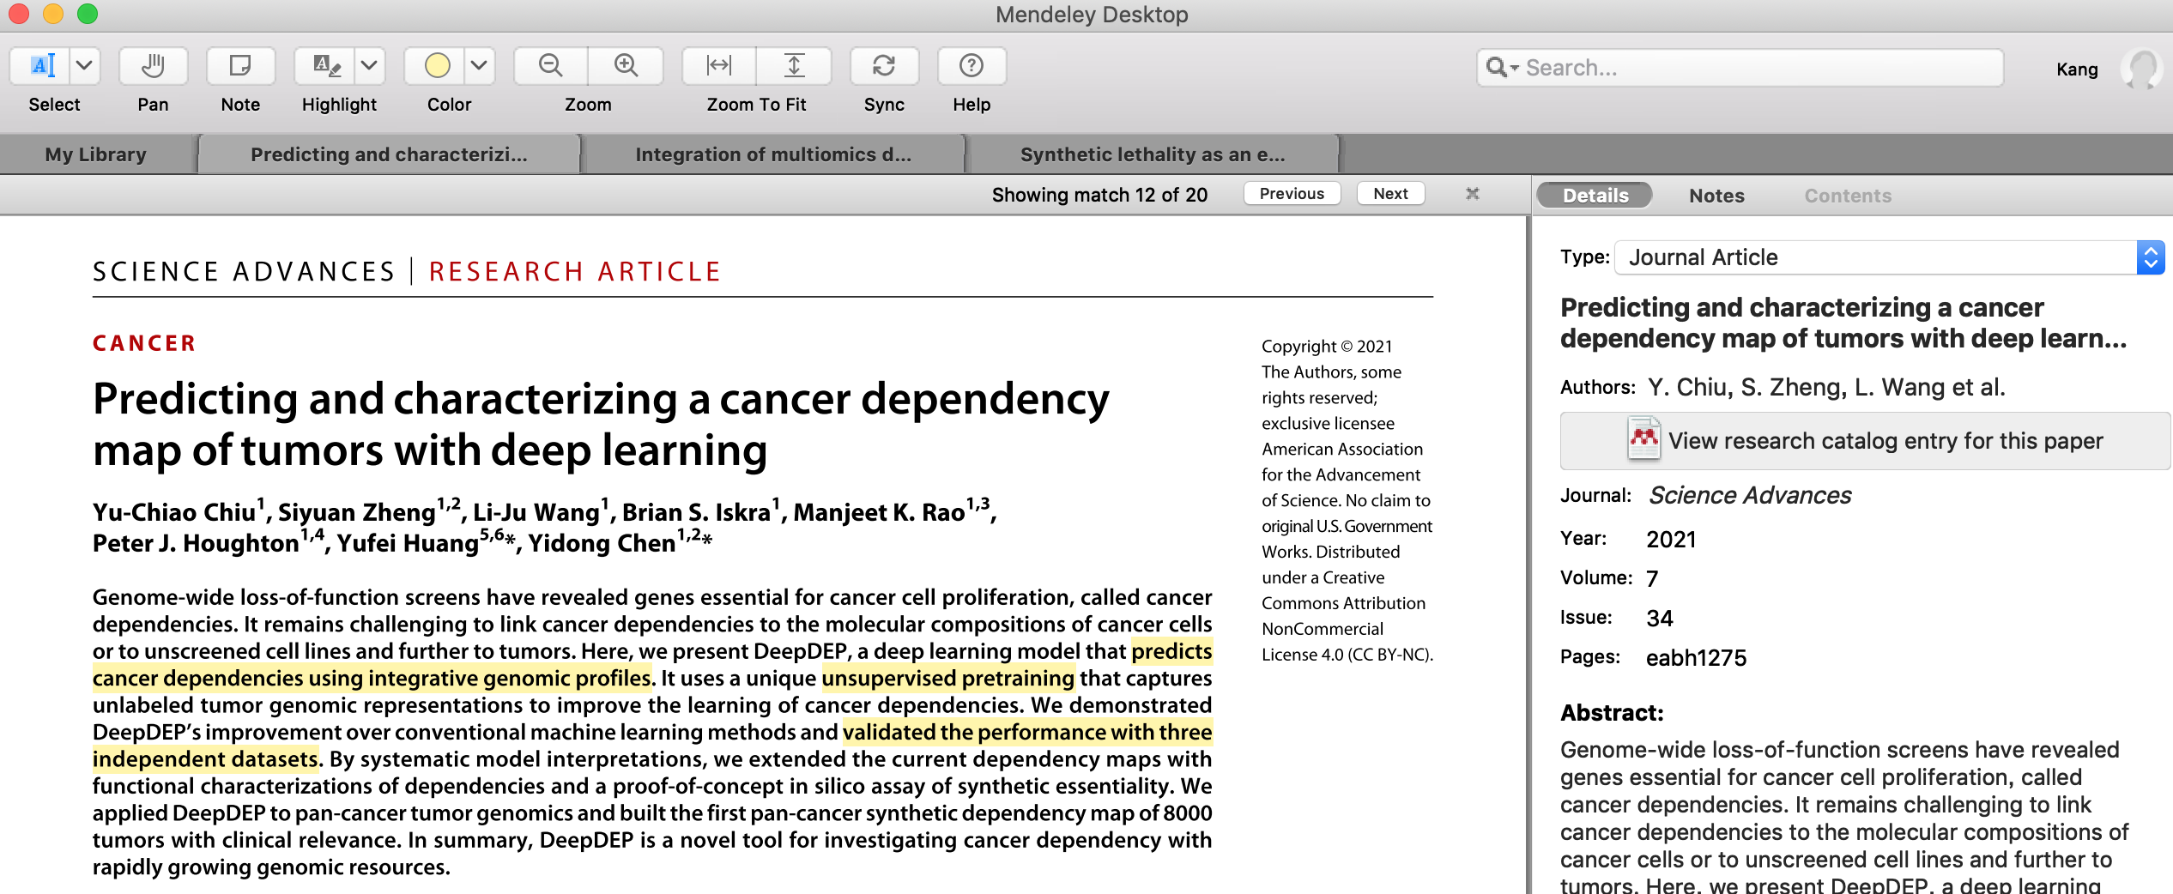
Task: Add a sticky Note
Action: click(240, 66)
